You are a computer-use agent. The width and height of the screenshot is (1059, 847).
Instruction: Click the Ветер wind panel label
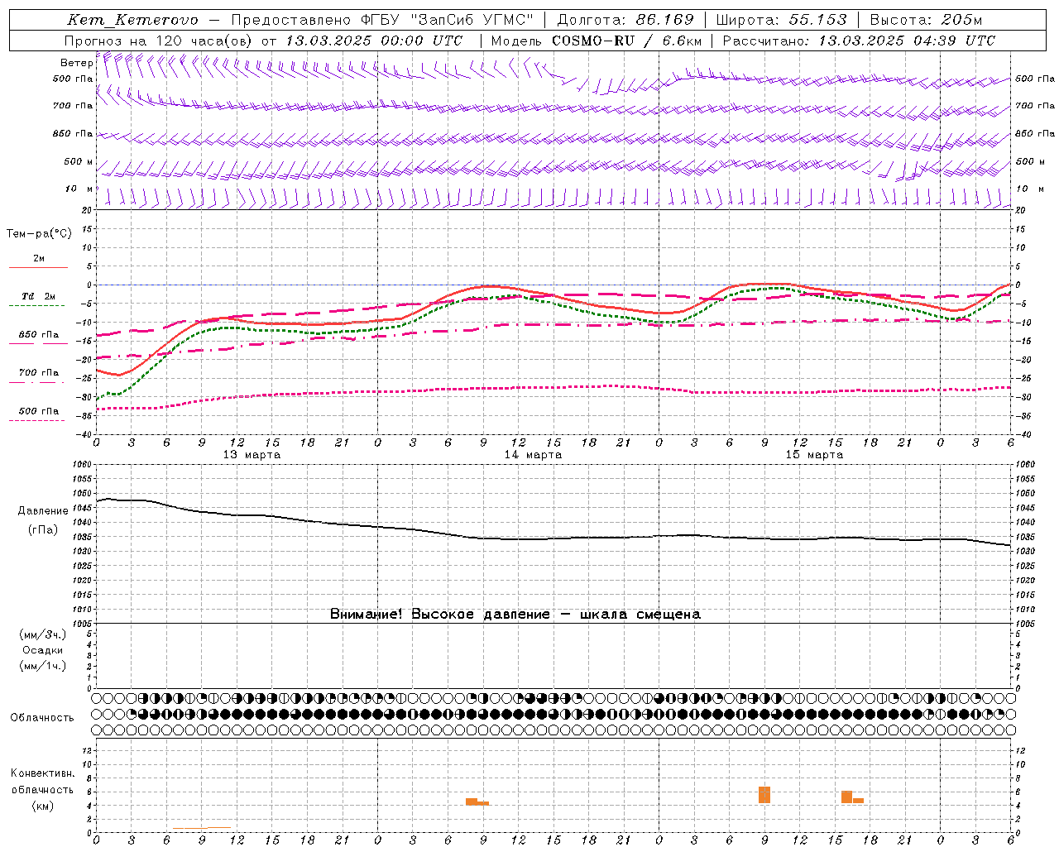point(76,63)
